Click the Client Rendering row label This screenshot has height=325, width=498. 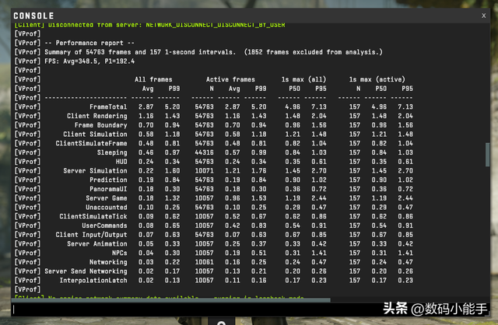[96, 116]
